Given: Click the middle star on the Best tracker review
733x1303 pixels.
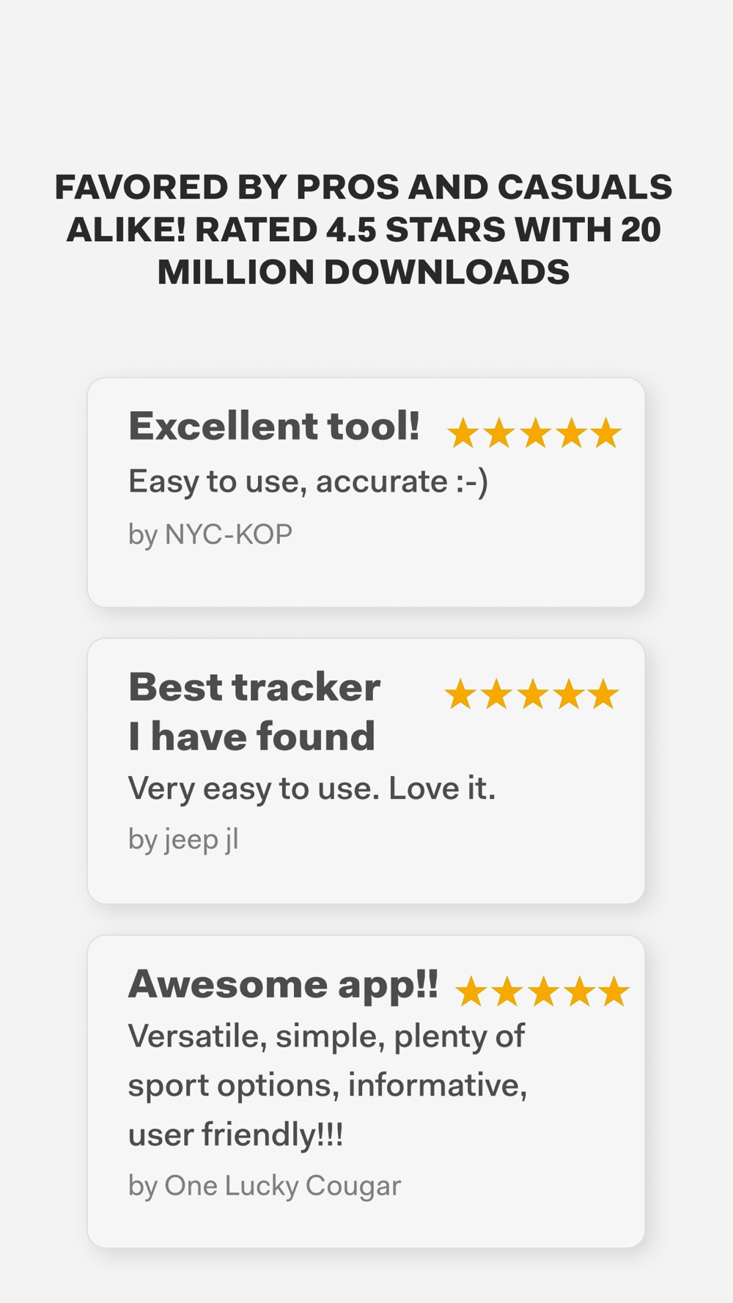Looking at the screenshot, I should coord(532,694).
